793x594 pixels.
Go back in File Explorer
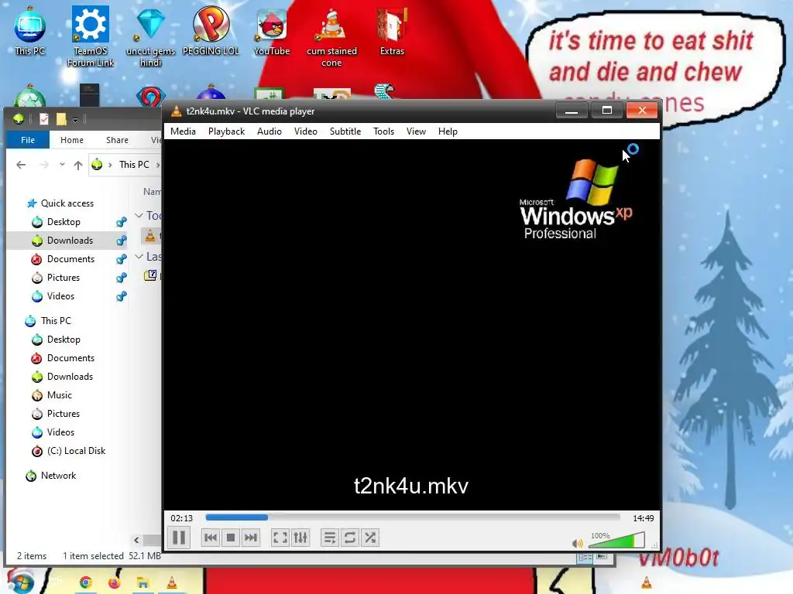pyautogui.click(x=21, y=165)
